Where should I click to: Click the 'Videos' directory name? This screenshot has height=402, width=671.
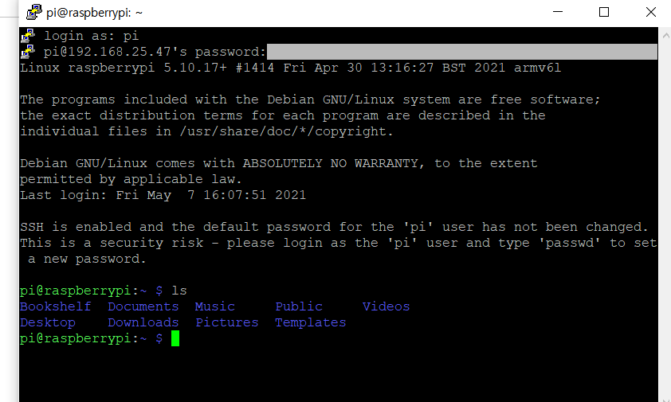[x=386, y=306]
